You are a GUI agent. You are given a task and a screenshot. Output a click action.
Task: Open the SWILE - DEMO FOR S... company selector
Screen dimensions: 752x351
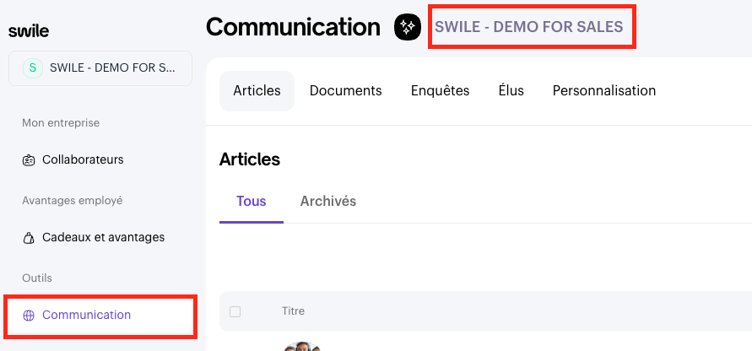(100, 68)
